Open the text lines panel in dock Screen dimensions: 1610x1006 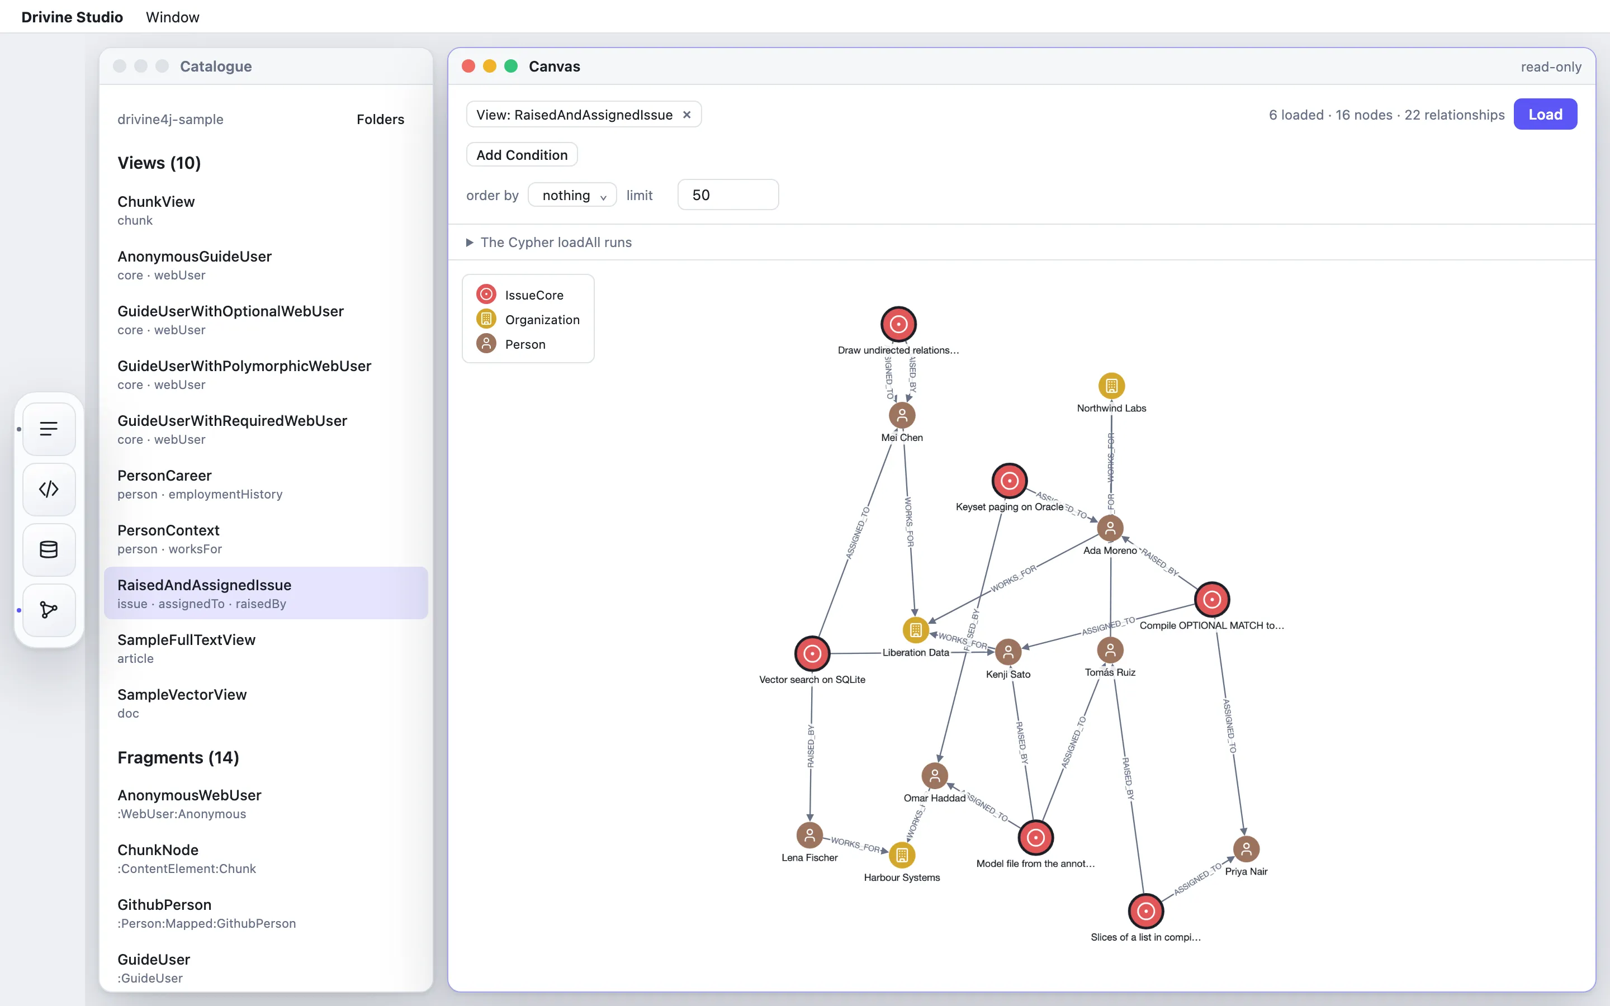(49, 429)
